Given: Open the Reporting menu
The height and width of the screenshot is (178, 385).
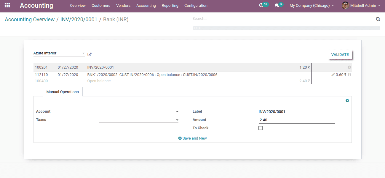Looking at the screenshot, I should tap(170, 6).
